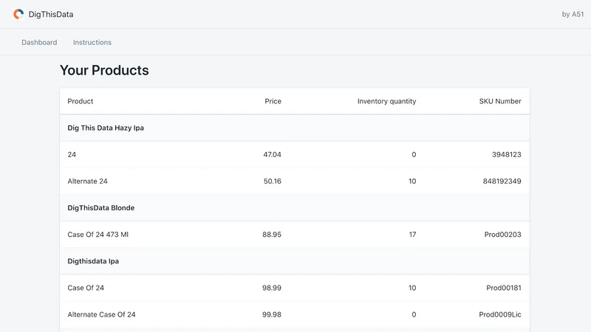
Task: Click the 98.99 price cell
Action: [x=272, y=288]
